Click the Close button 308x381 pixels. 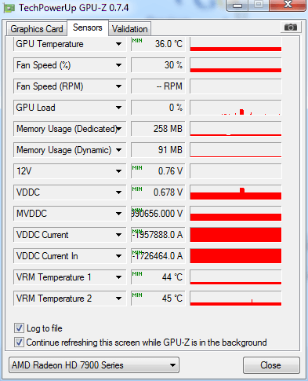(x=271, y=365)
